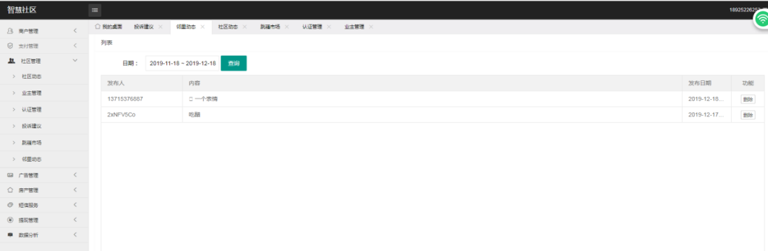768x251 pixels.
Task: Click the 支付管理 shield icon
Action: 10,46
